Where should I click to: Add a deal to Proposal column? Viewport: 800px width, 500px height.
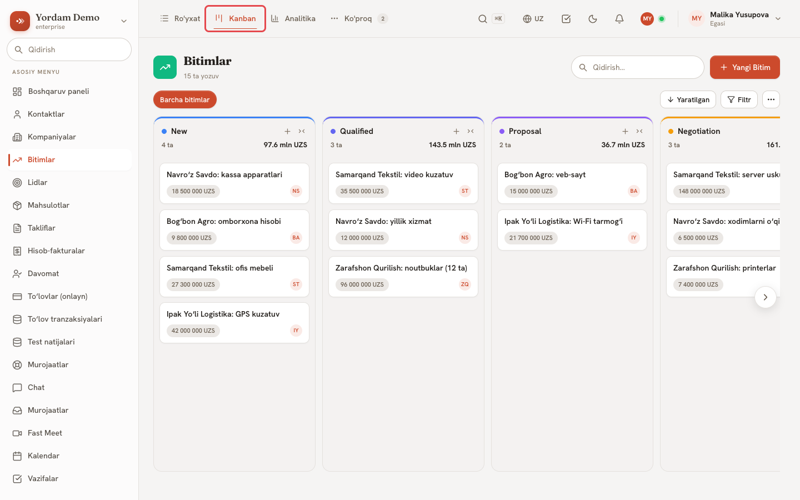click(x=625, y=131)
